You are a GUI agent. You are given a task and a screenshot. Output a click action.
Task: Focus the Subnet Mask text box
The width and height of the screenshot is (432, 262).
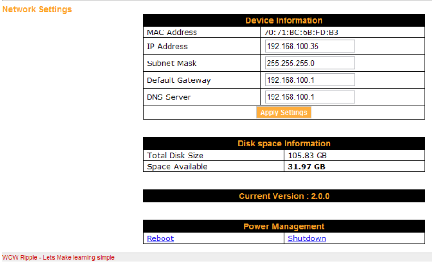pos(310,63)
